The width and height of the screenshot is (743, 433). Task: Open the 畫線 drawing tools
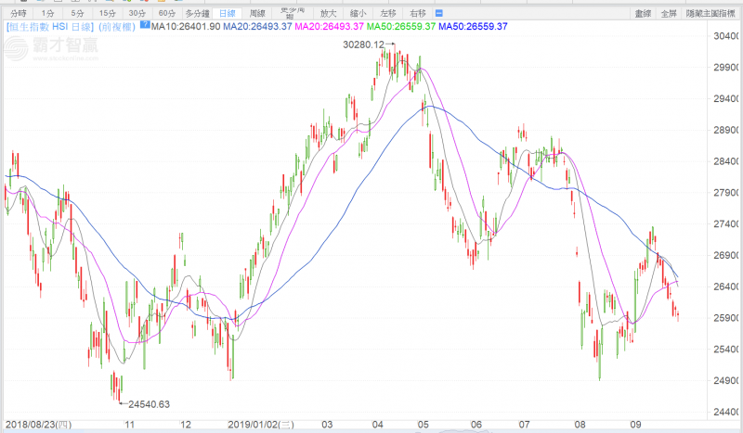[x=642, y=14]
